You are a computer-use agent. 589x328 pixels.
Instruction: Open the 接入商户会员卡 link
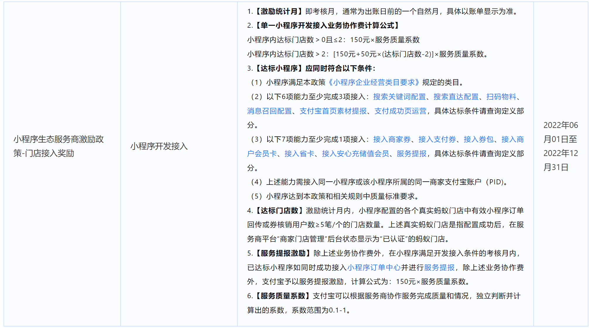[x=513, y=139]
